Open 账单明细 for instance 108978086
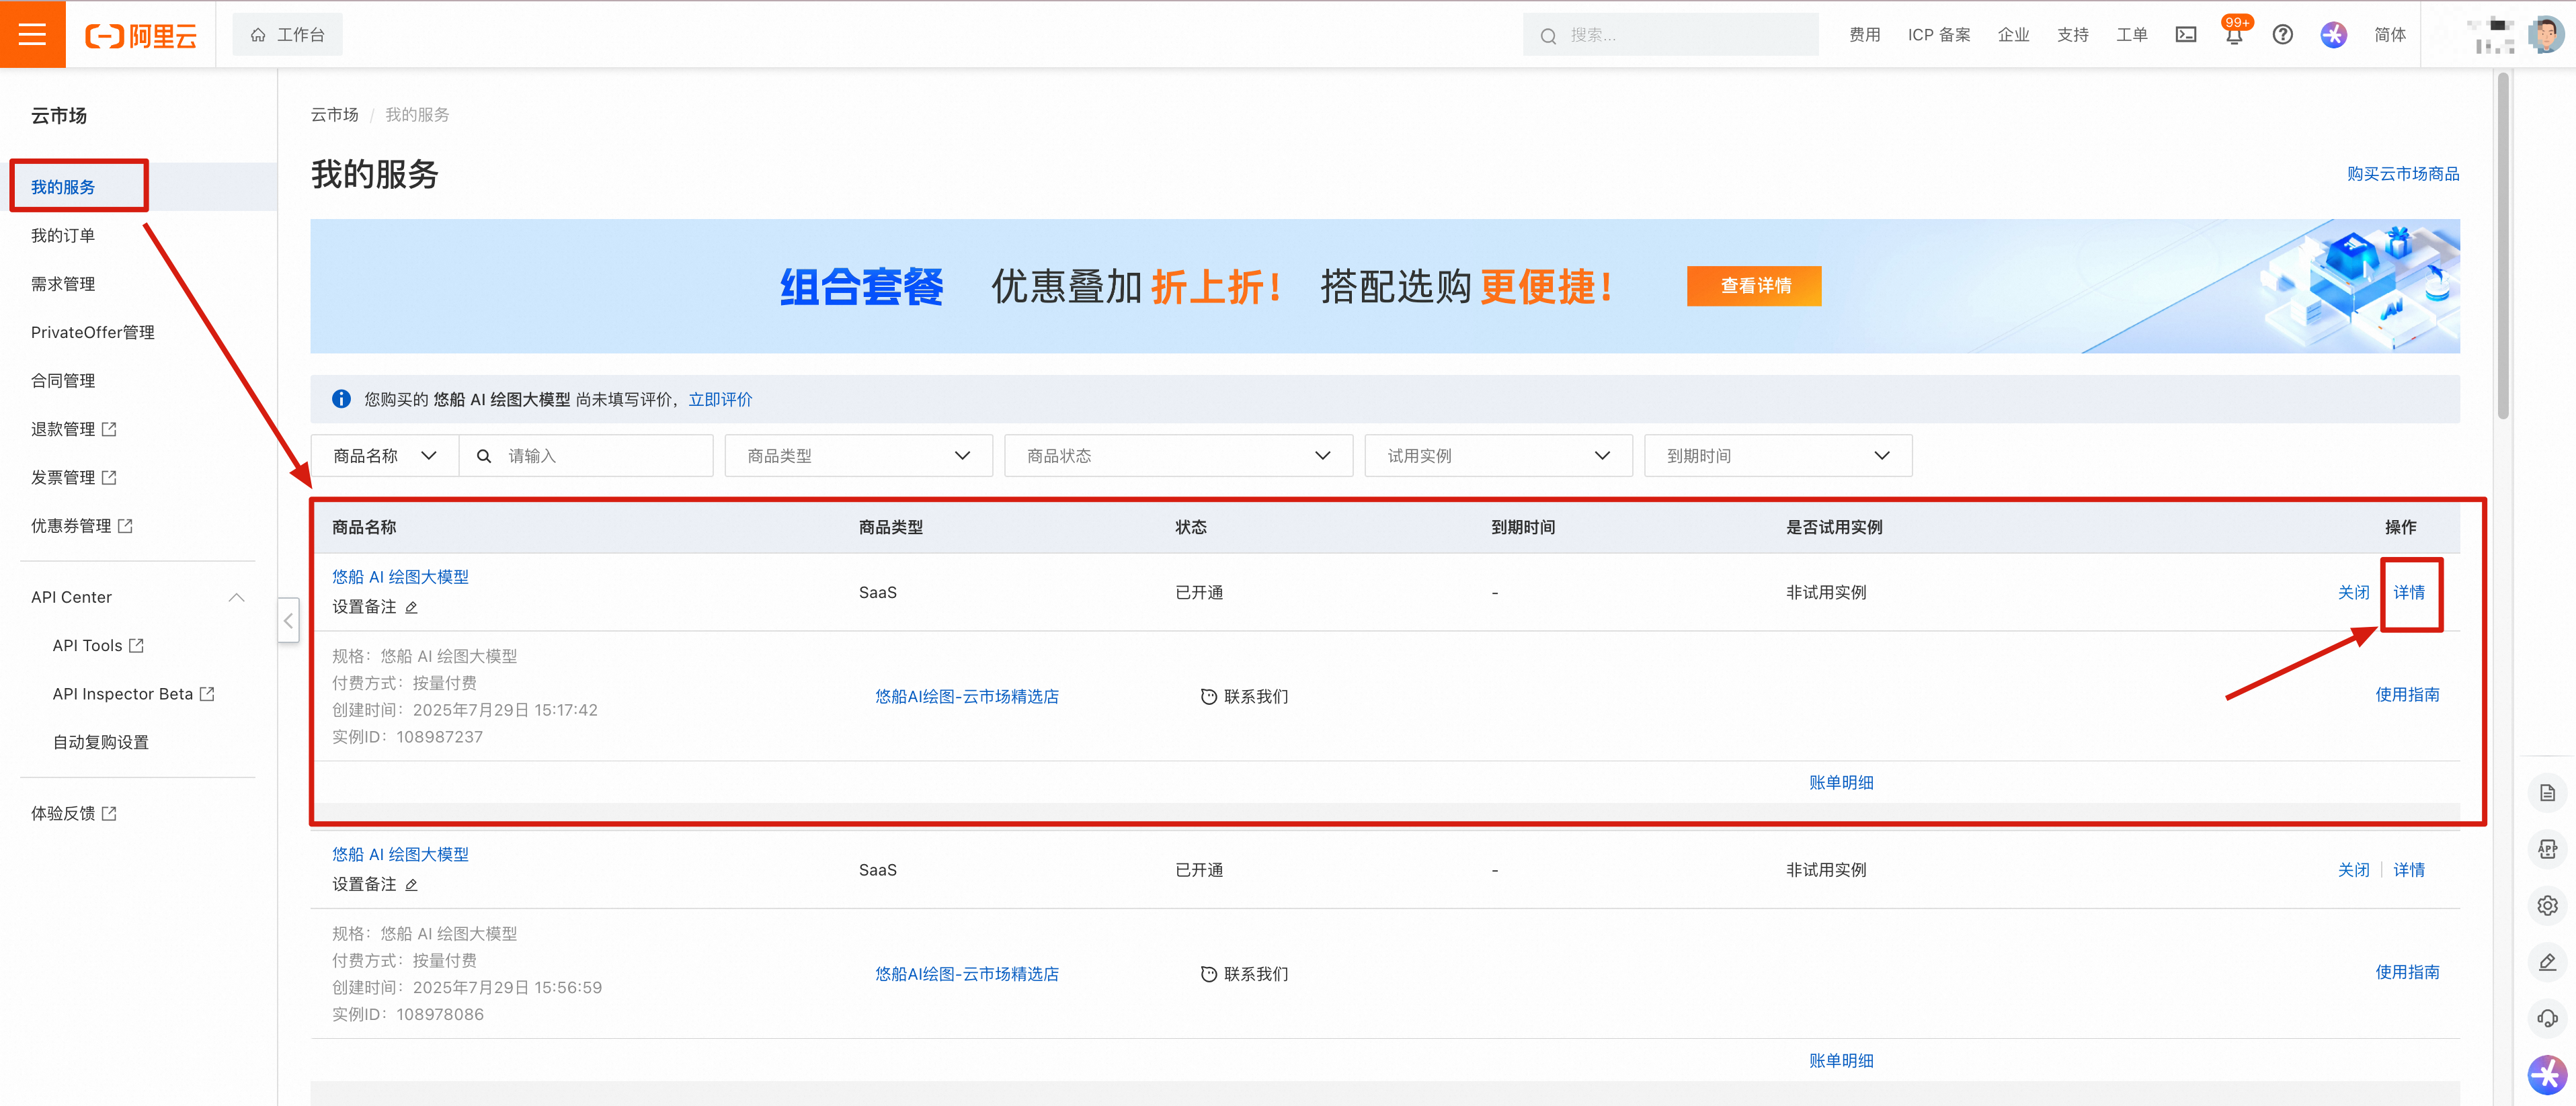The width and height of the screenshot is (2576, 1106). (x=1841, y=1061)
